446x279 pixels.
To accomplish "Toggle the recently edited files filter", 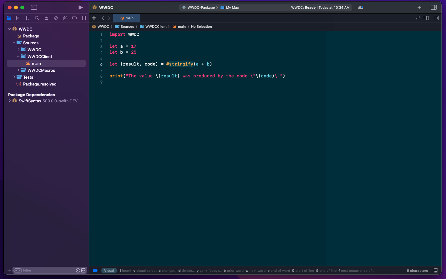I will [x=78, y=270].
